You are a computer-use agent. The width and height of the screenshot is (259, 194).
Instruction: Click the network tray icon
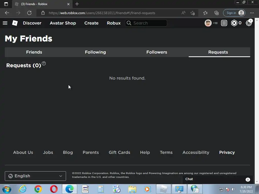[x=221, y=189]
